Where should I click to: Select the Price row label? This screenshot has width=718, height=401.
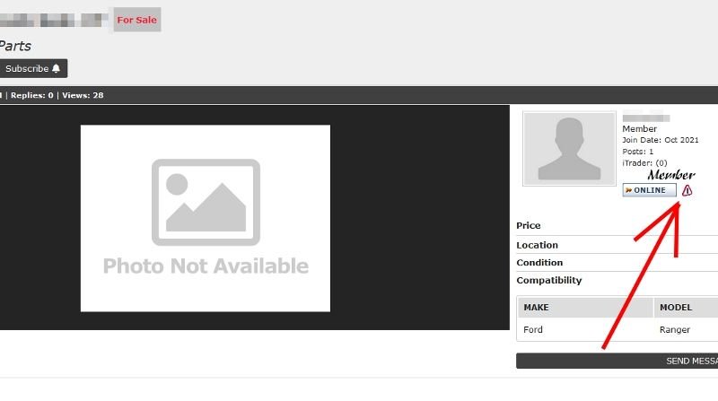[529, 225]
